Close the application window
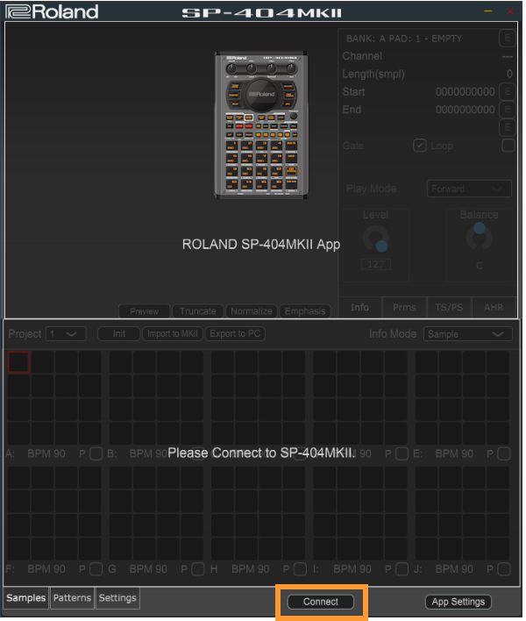The width and height of the screenshot is (526, 621). pyautogui.click(x=509, y=11)
